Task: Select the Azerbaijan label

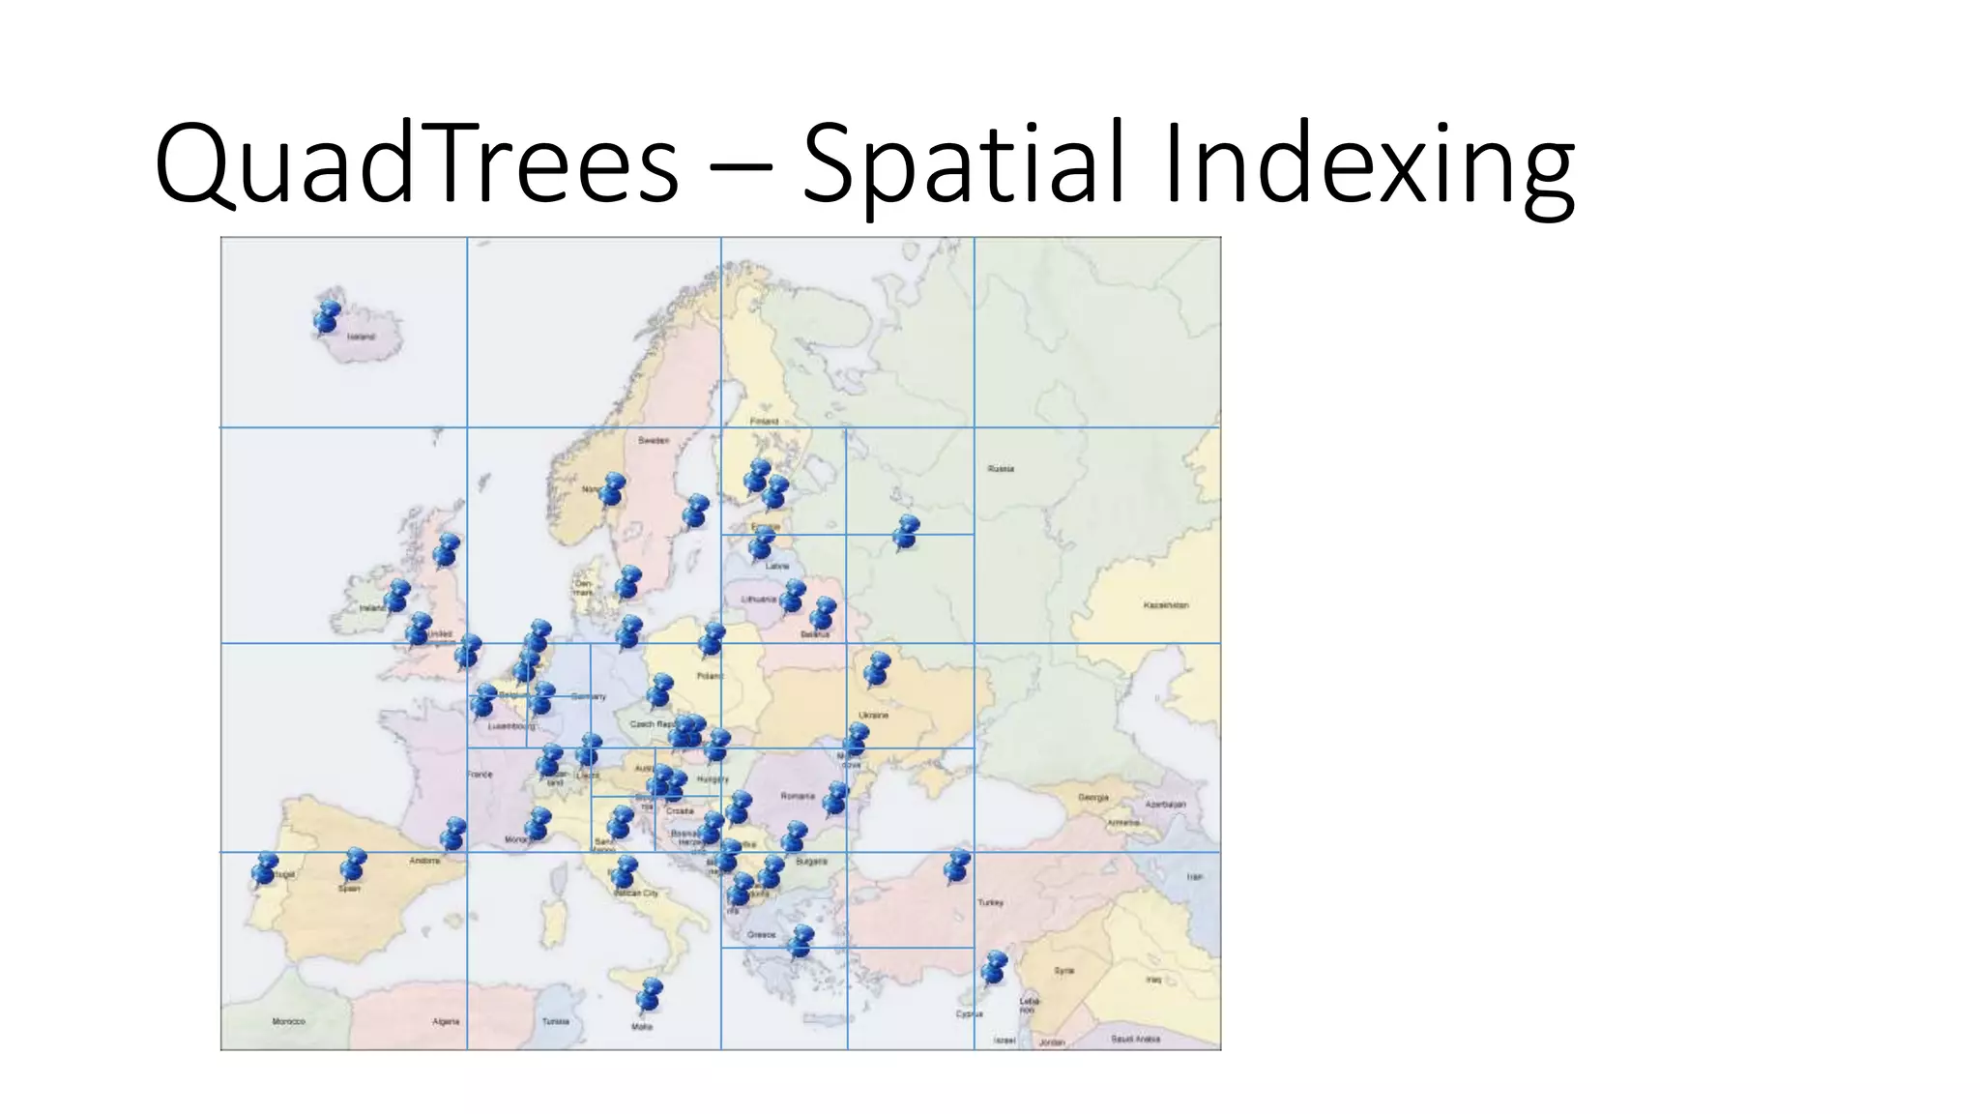Action: [x=1165, y=805]
